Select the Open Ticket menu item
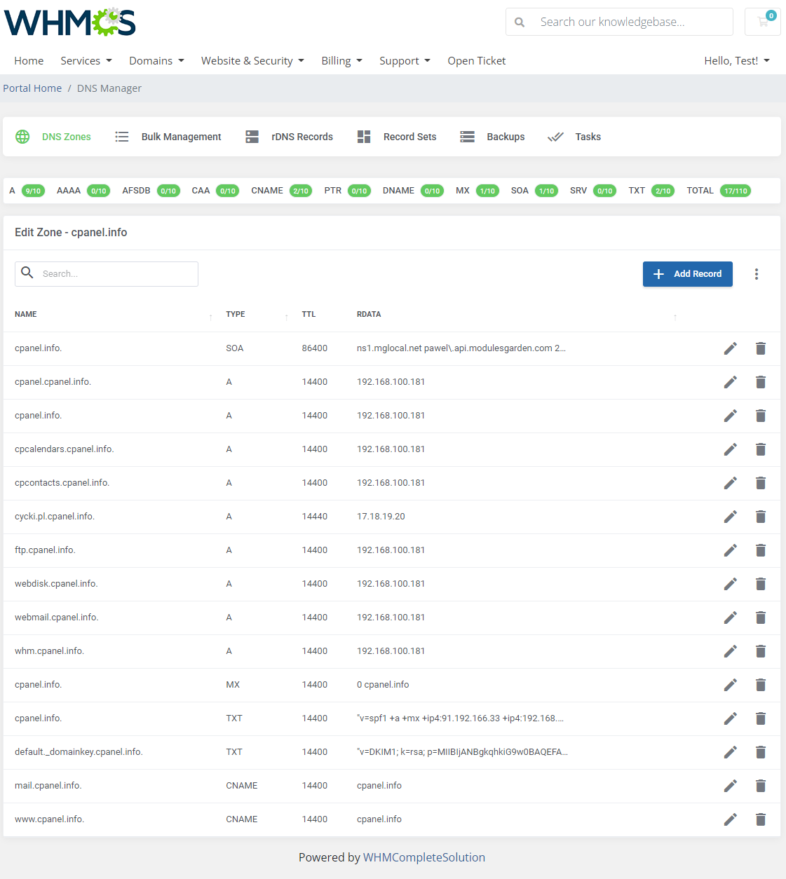This screenshot has height=879, width=786. click(477, 61)
